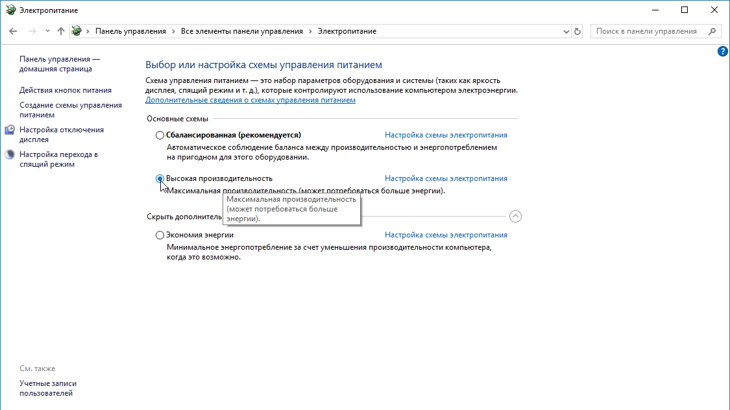730x410 pixels.
Task: Select the Высокая производительность radio button
Action: coord(160,178)
